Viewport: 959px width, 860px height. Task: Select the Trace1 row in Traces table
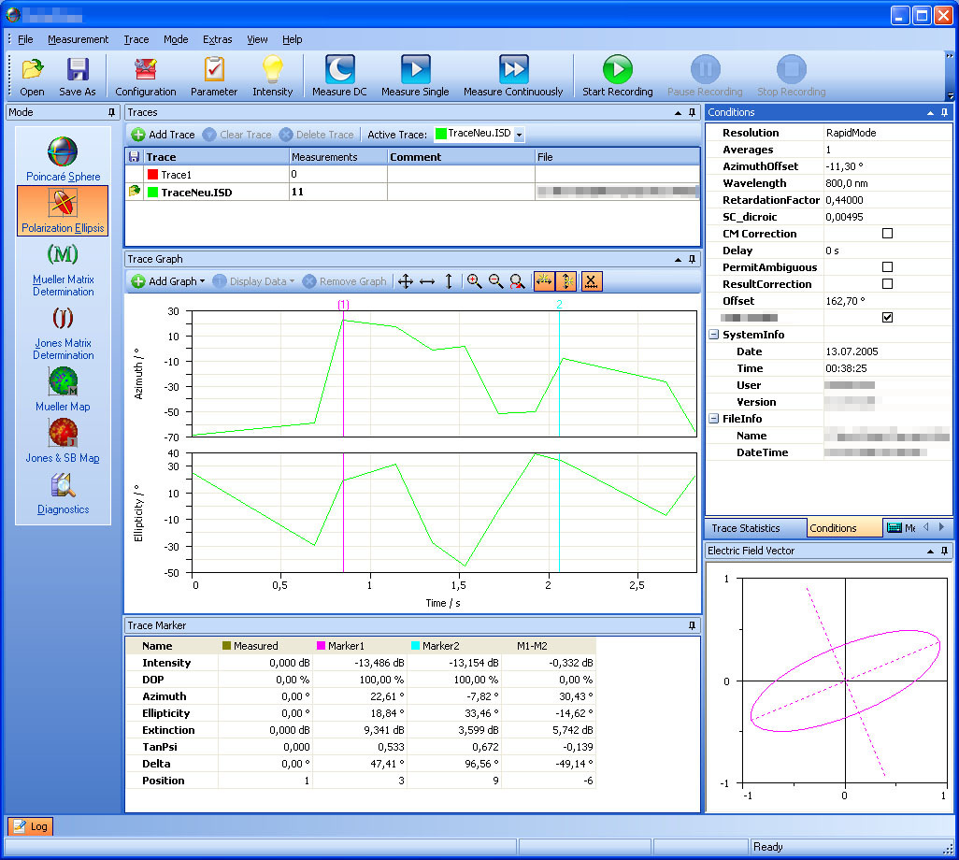412,175
